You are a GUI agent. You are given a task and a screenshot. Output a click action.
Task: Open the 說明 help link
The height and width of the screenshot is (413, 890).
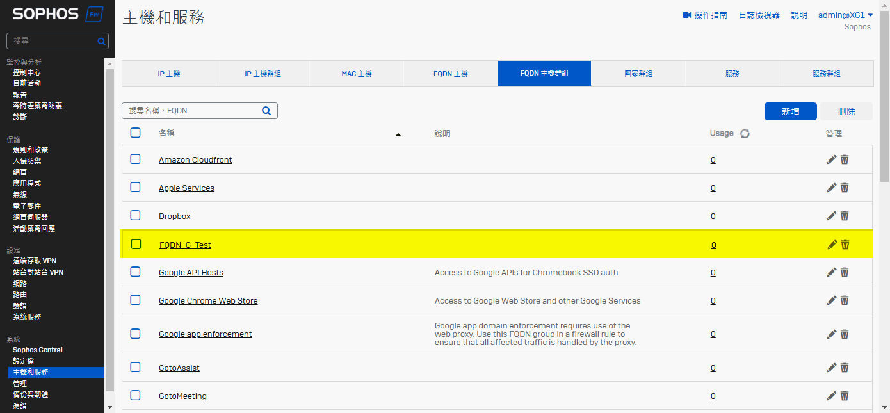tap(799, 15)
